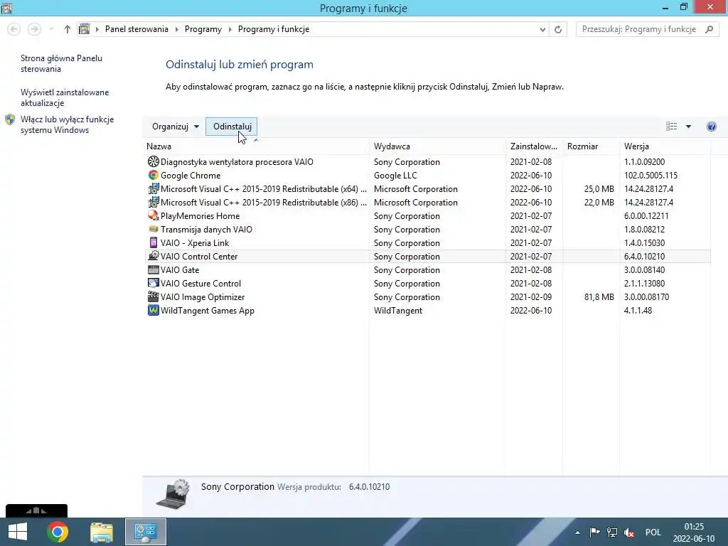
Task: Click the Diagnostyka wentylatora procesora VAIO icon
Action: coord(154,161)
